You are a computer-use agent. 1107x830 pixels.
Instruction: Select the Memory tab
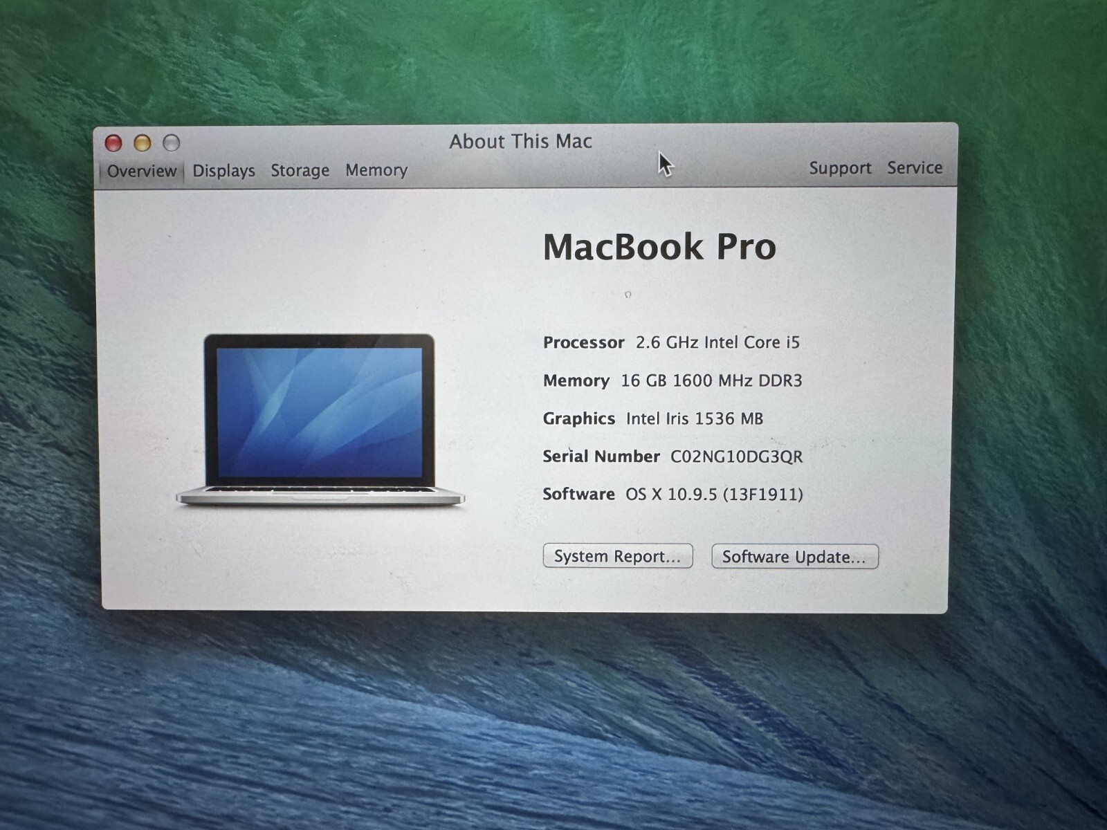[376, 170]
